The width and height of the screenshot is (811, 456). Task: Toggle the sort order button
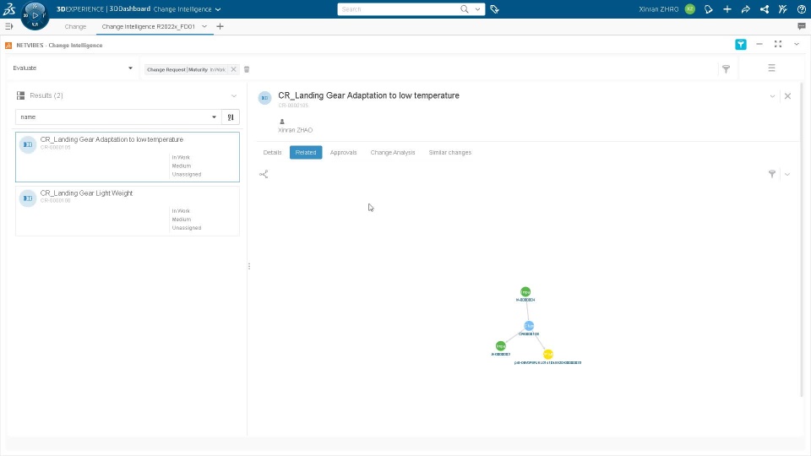[x=231, y=117]
